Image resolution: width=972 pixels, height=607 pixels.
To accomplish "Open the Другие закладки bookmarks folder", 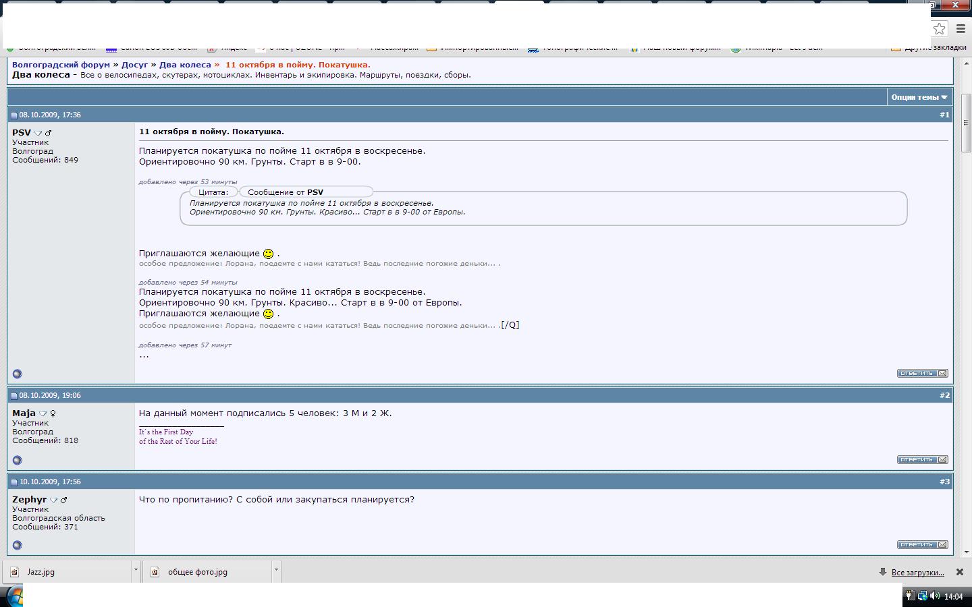I will 929,48.
